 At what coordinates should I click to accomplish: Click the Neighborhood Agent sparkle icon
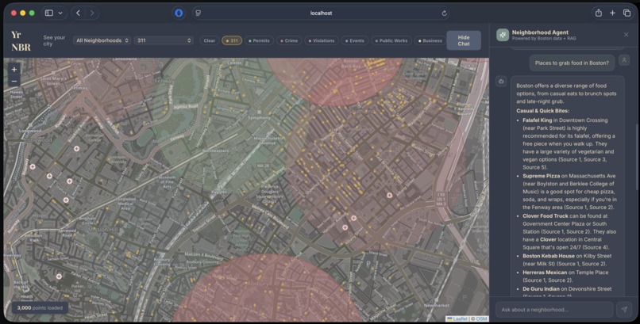coord(503,35)
